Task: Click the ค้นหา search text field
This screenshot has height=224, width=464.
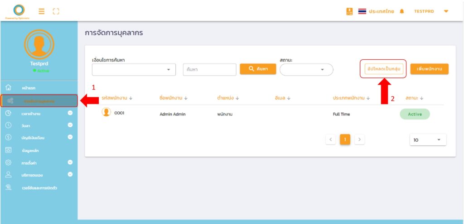Action: pos(210,70)
